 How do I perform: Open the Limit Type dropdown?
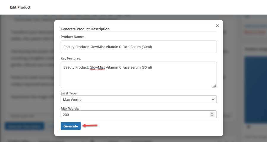click(x=139, y=99)
